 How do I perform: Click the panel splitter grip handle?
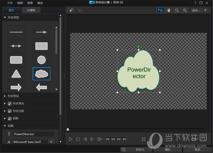click(64, 76)
